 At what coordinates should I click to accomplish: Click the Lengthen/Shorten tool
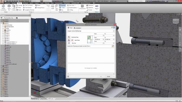coord(28,10)
